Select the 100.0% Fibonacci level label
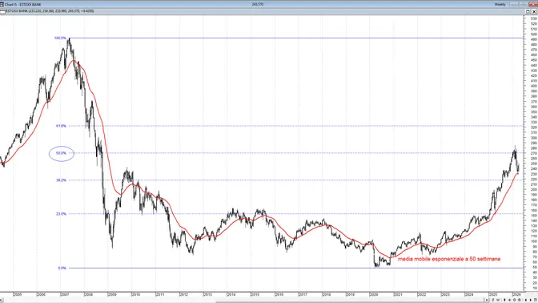Screen dimensions: 538x303 [x=60, y=38]
